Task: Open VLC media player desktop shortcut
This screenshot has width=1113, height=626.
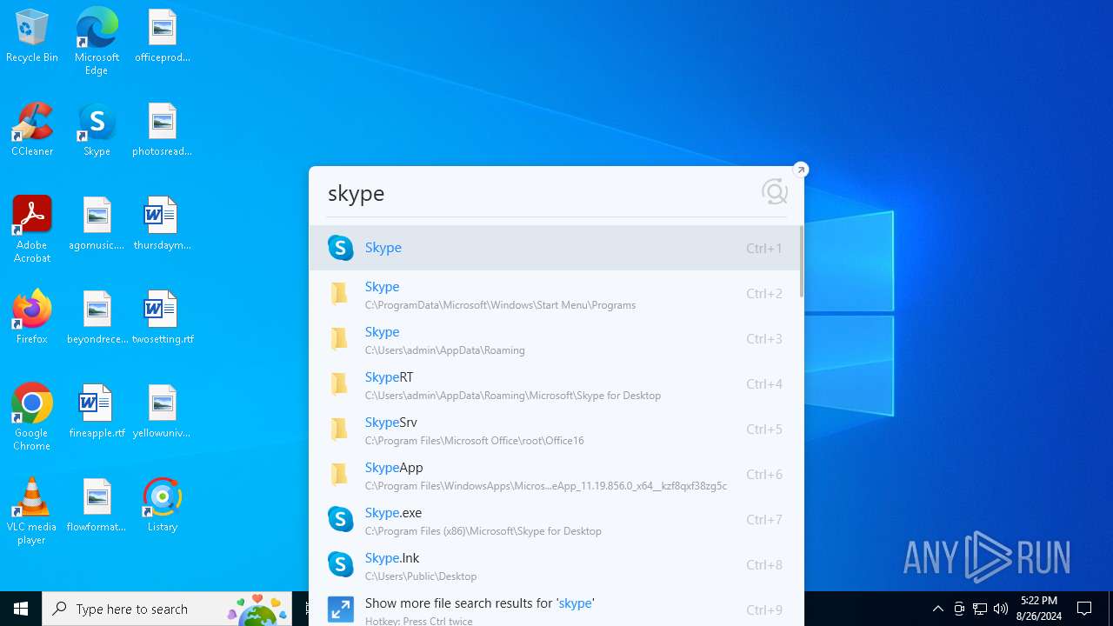Action: tap(32, 511)
